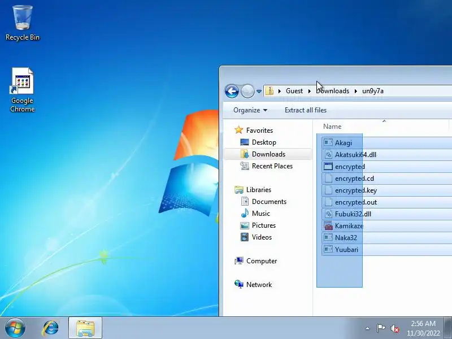Click the encrypted application file icon
Viewport: 452px width, 339px height.
(x=328, y=166)
